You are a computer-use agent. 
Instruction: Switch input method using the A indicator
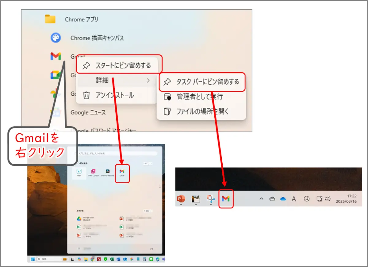294,199
